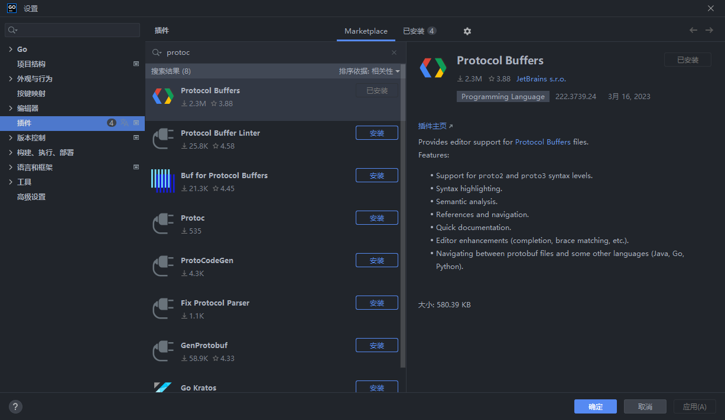Viewport: 725px width, 420px height.
Task: Cancel the dialog with 取消
Action: point(645,406)
